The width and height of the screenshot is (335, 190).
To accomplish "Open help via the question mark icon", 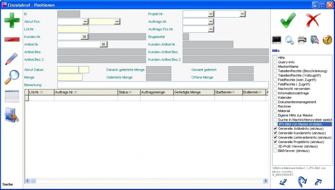I will pyautogui.click(x=327, y=40).
